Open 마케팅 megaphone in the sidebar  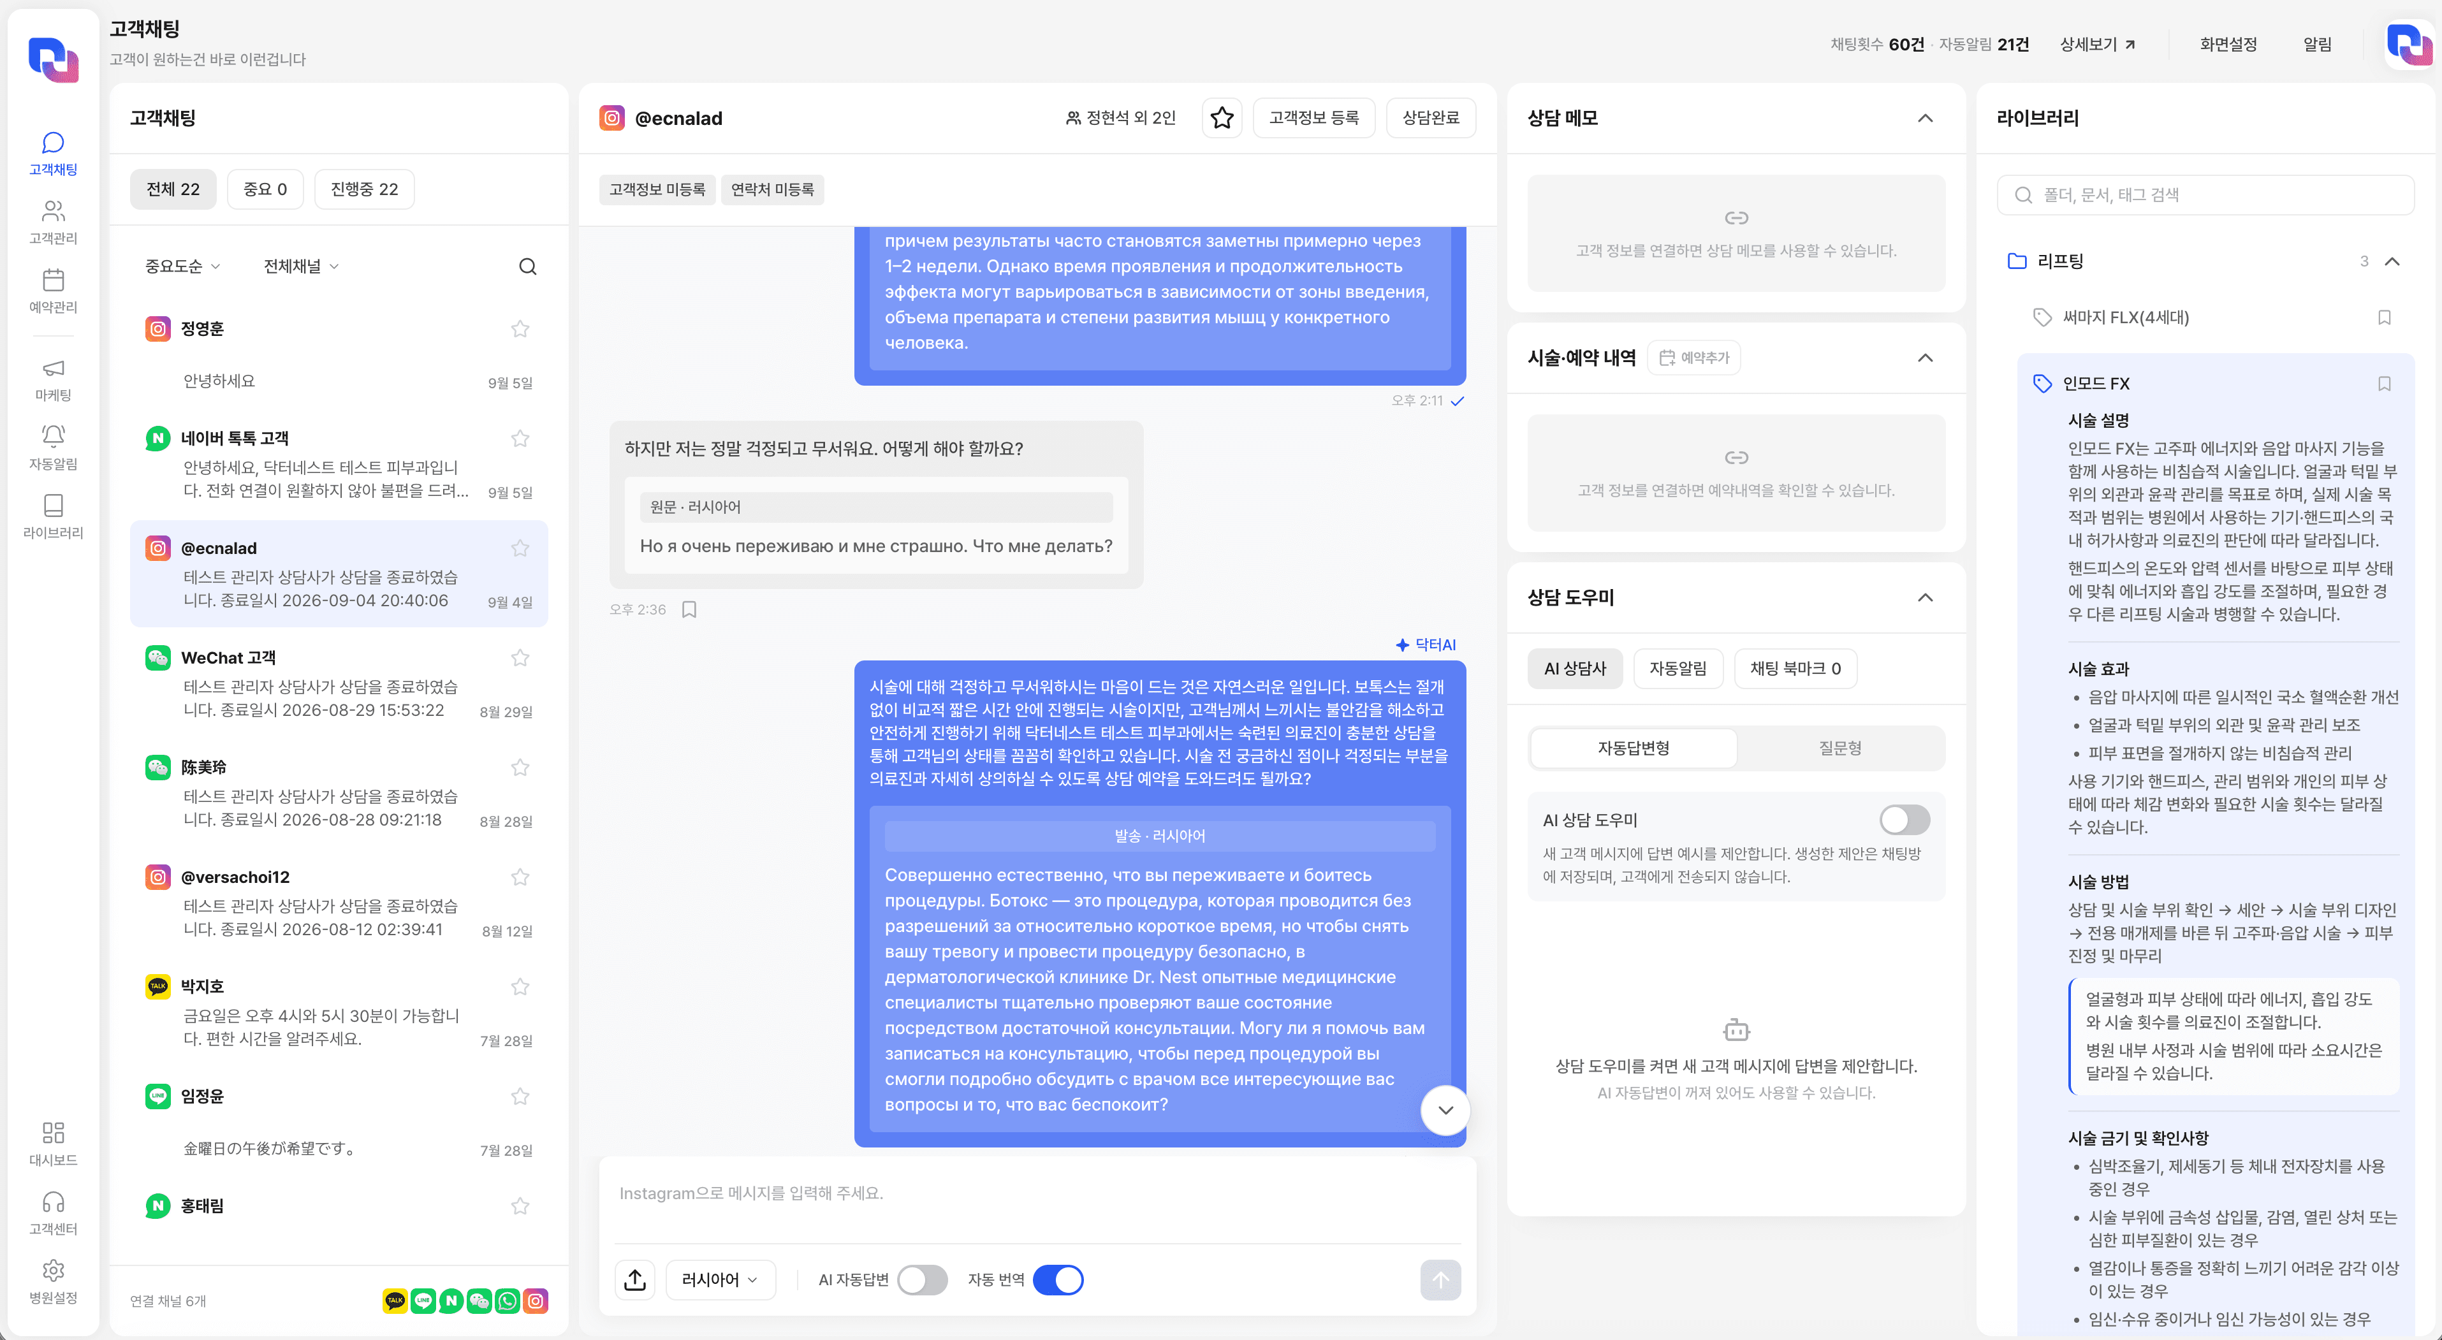[x=53, y=379]
